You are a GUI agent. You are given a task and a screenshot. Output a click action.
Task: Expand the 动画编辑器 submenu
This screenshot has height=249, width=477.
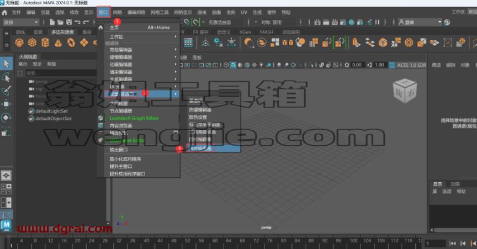click(142, 65)
